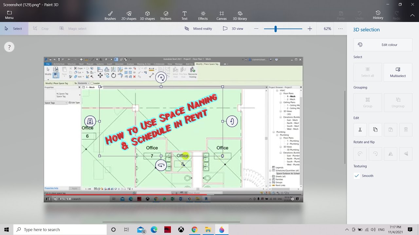Screen dimensions: 419x235
Task: Open the History panel
Action: click(x=378, y=15)
